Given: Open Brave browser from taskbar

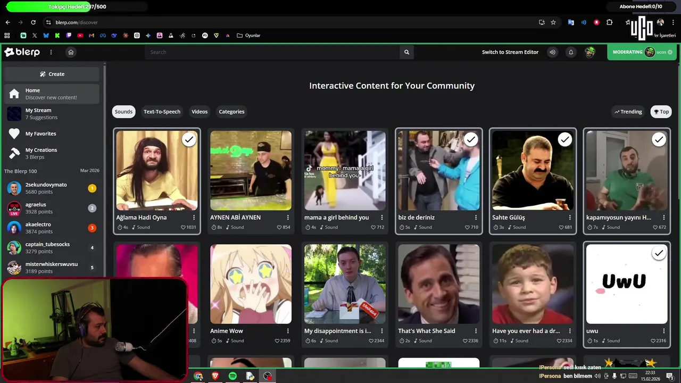Looking at the screenshot, I should click(215, 376).
